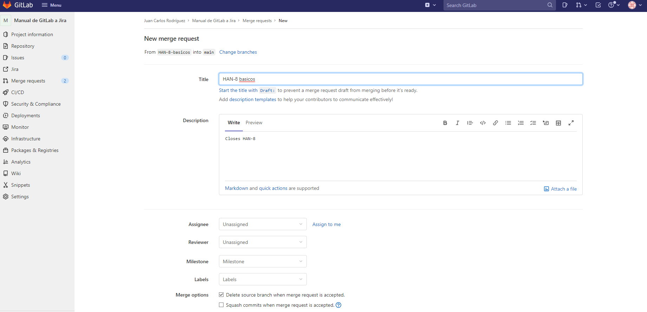Image resolution: width=647 pixels, height=312 pixels.
Task: Open the Labels dropdown
Action: pos(263,279)
